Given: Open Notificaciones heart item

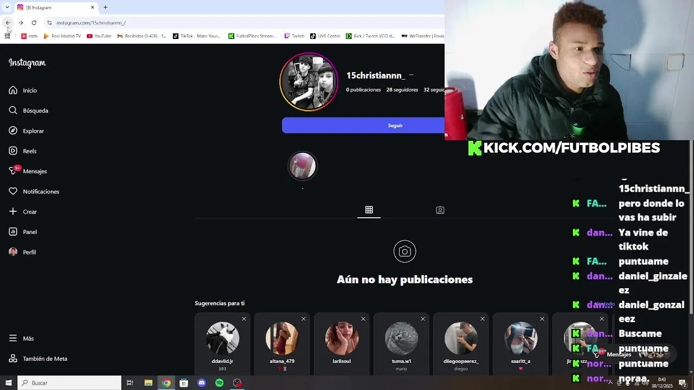Looking at the screenshot, I should pyautogui.click(x=34, y=192).
